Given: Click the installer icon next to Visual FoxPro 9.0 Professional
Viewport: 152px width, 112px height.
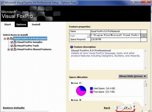Looking at the screenshot, I should point(11,38).
